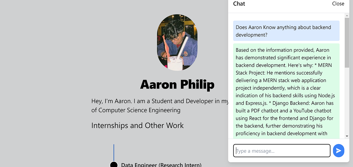353x167 pixels.
Task: Click the chat scrollbar thumb
Action: [x=347, y=42]
